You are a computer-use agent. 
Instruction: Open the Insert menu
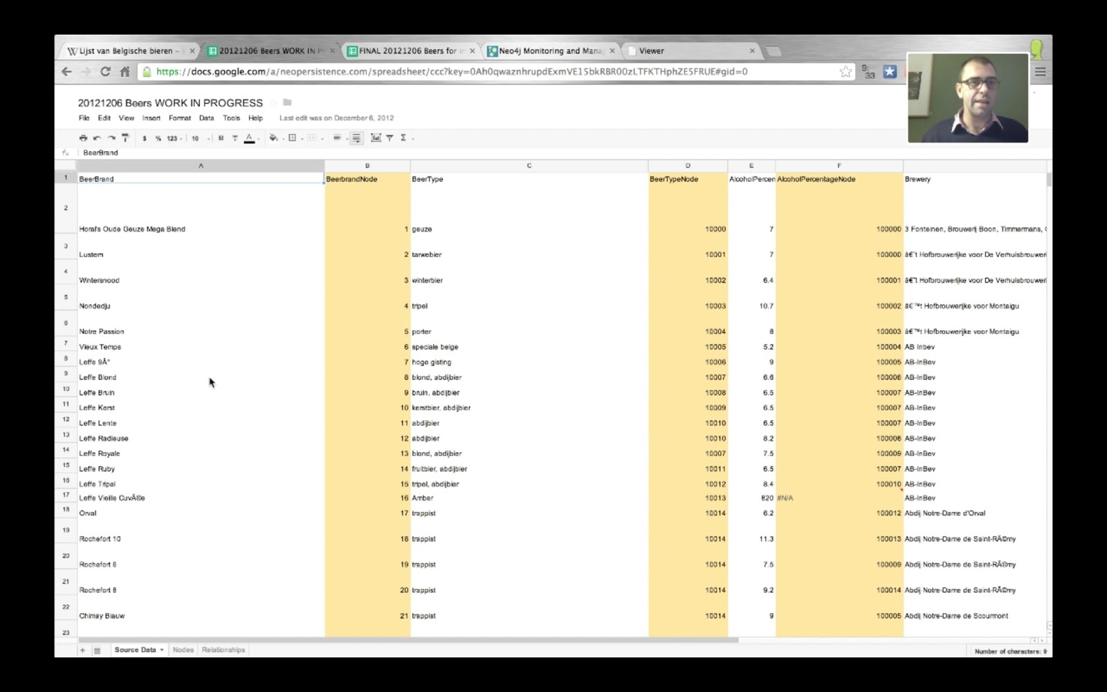(151, 118)
